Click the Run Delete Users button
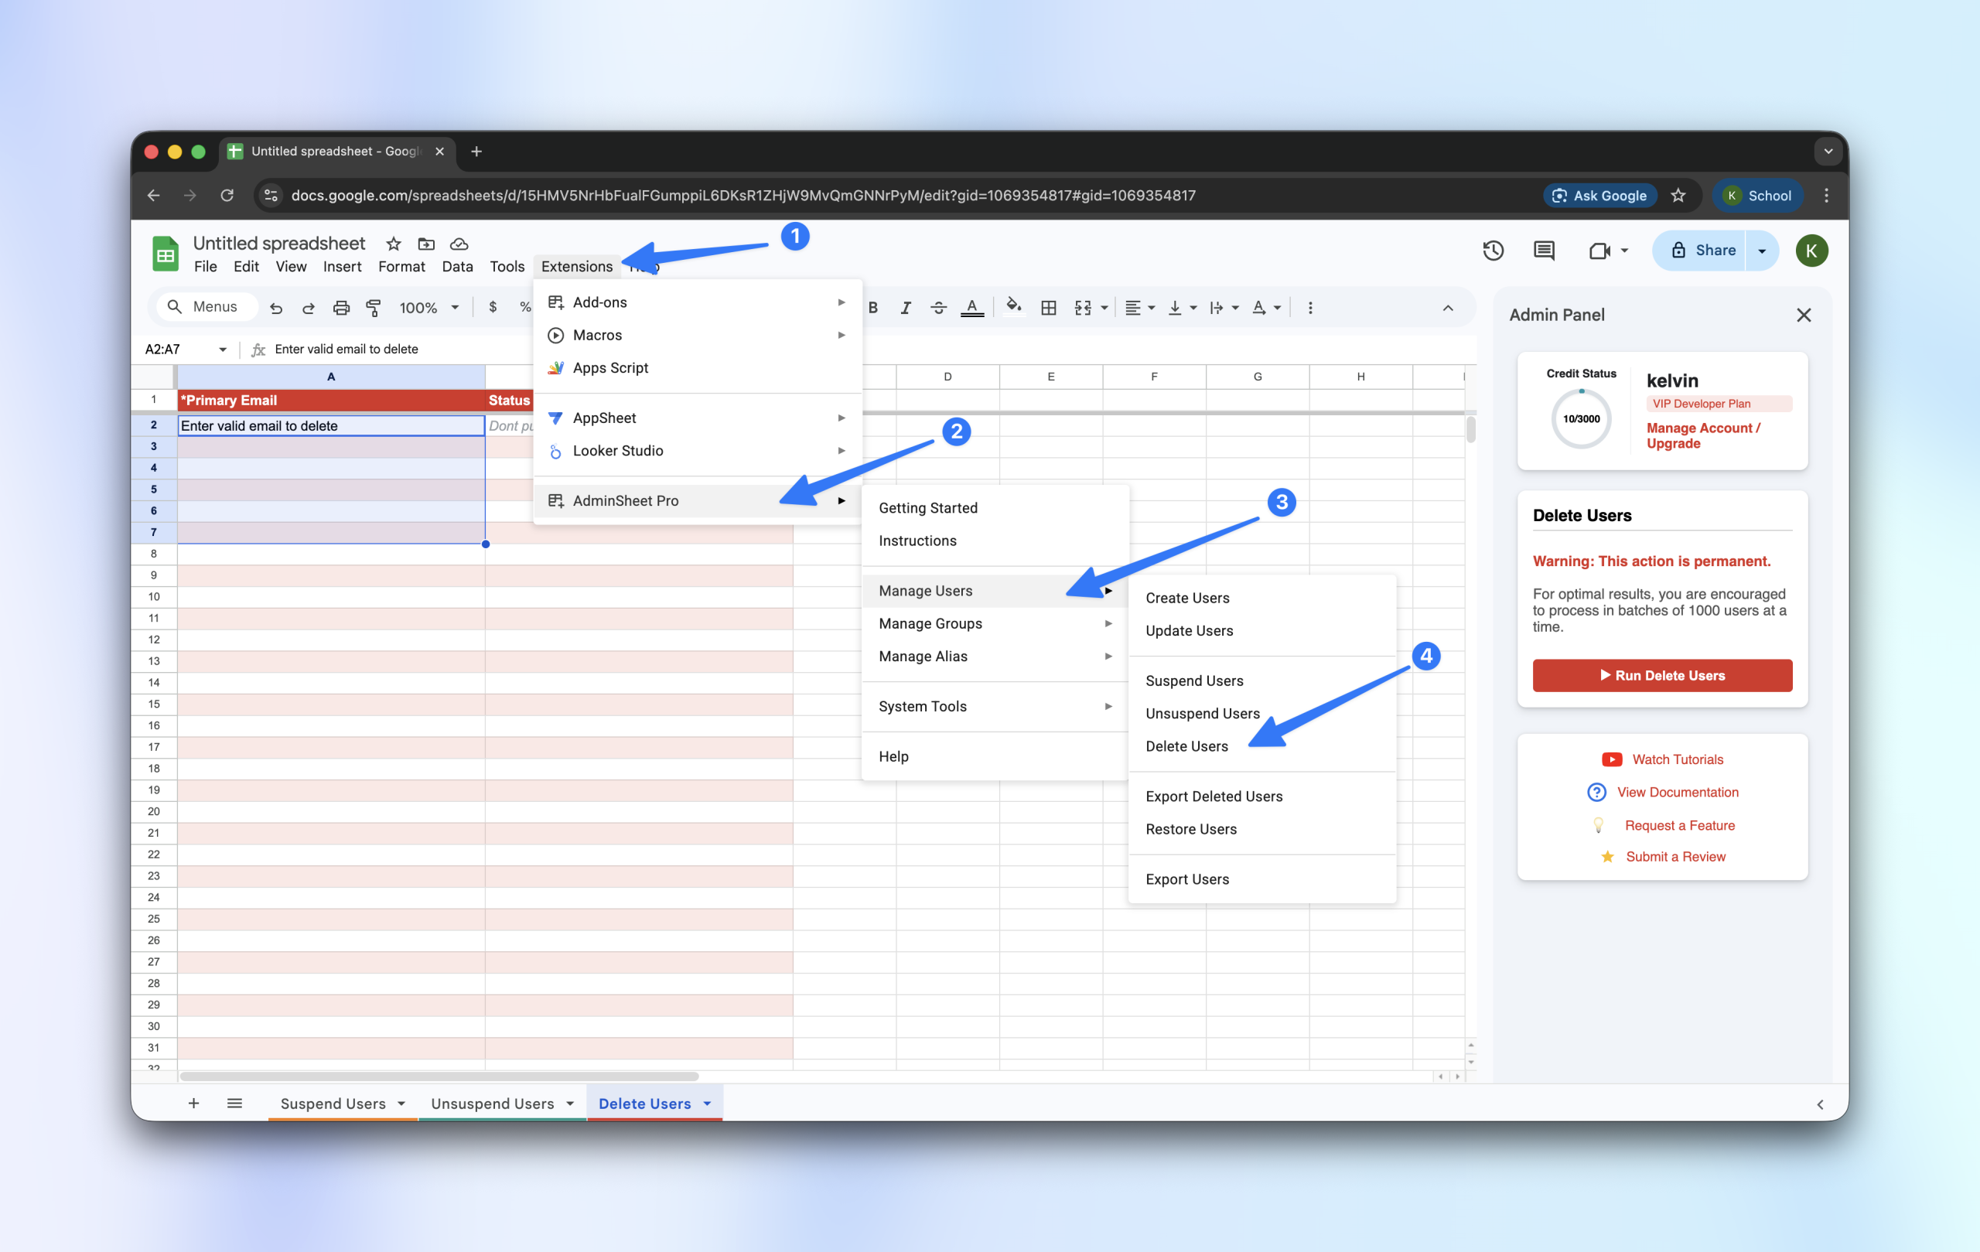 [1662, 675]
